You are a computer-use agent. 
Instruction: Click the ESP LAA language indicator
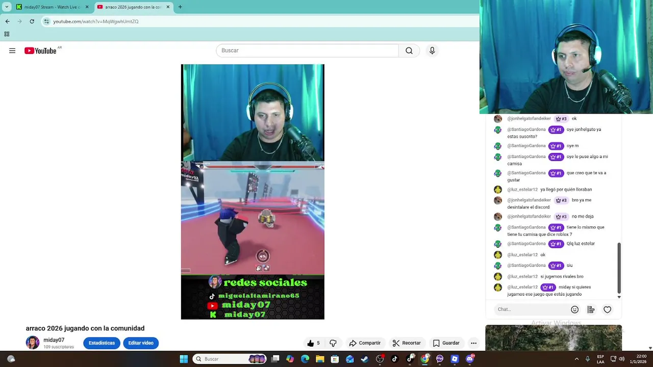600,359
